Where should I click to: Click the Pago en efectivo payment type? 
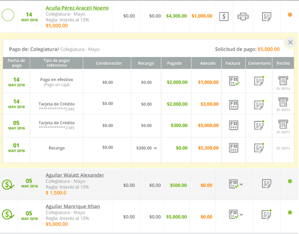click(x=57, y=79)
